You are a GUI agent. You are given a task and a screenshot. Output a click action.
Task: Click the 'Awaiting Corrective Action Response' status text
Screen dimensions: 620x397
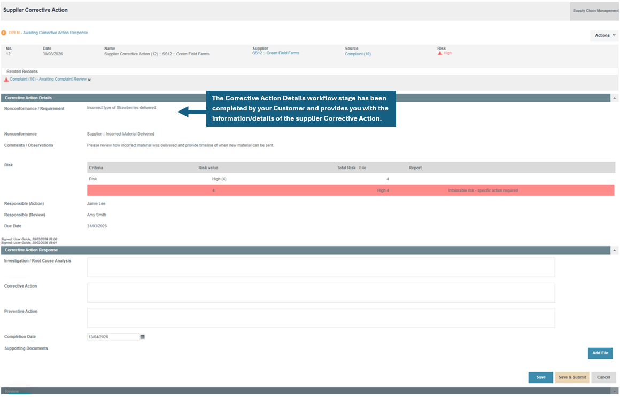[56, 33]
